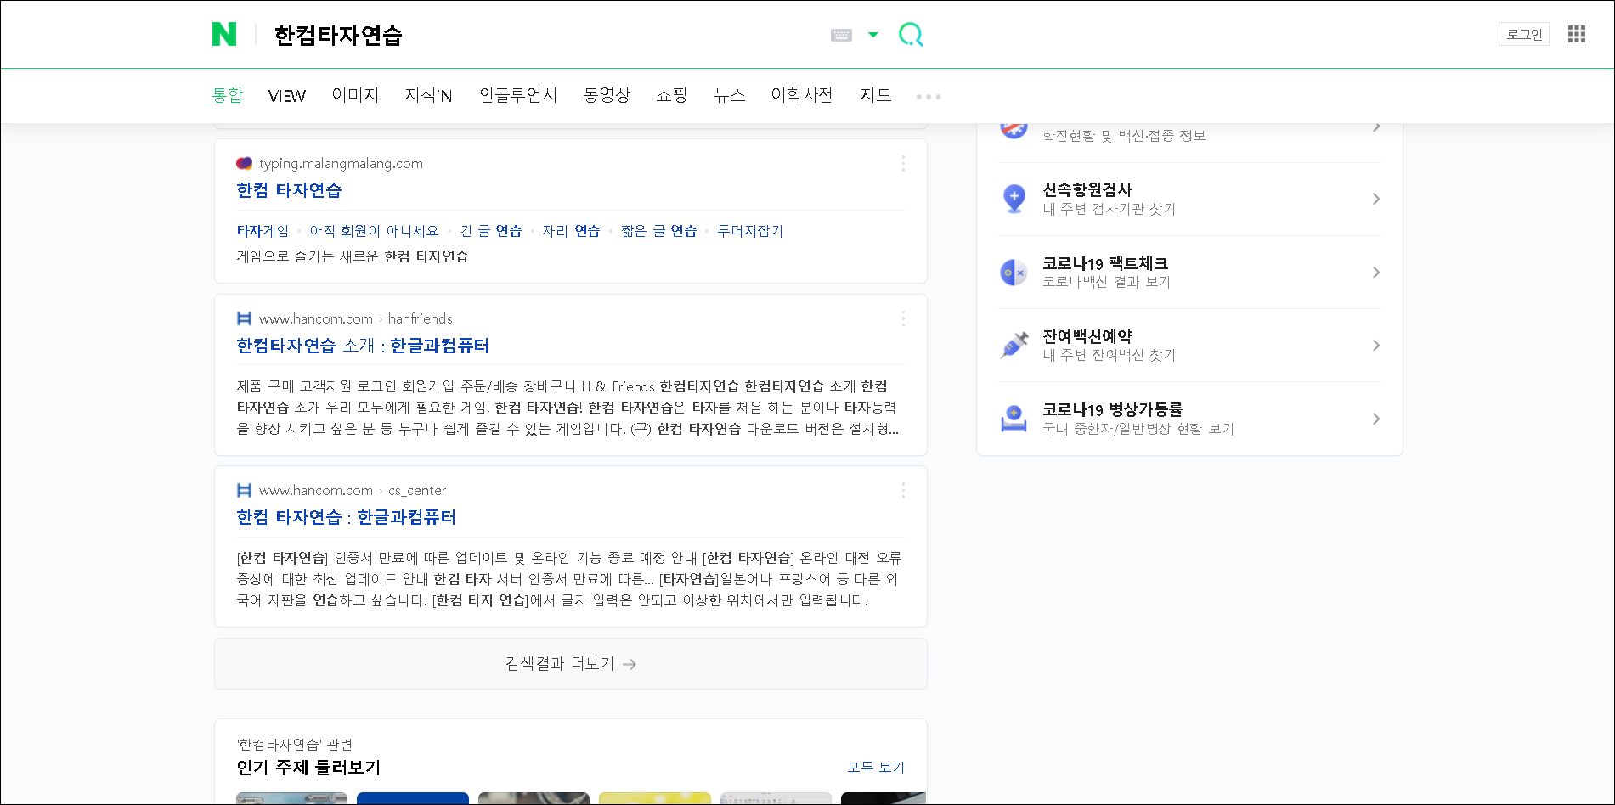1615x805 pixels.
Task: Expand the 신속항원검사 chevron
Action: point(1376,200)
